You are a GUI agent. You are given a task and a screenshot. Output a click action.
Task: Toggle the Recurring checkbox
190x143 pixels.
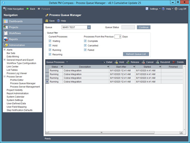pos(50,55)
